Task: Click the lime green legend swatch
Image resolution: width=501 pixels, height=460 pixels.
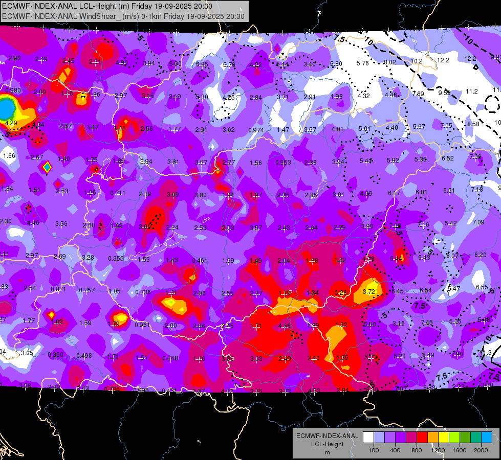Action: pyautogui.click(x=454, y=438)
